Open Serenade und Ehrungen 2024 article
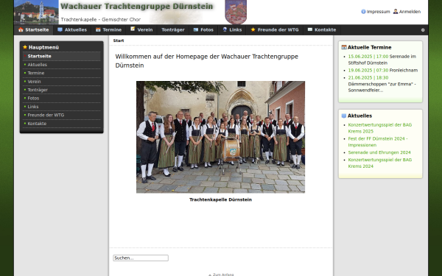The image size is (442, 276). [379, 152]
